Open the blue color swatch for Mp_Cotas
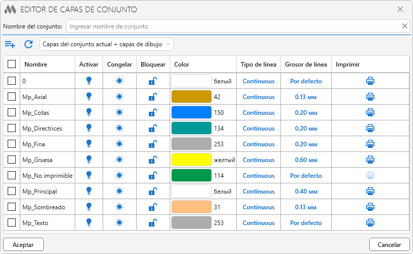 [191, 112]
